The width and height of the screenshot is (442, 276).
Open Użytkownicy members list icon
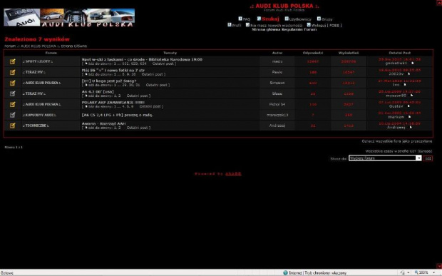click(x=287, y=19)
